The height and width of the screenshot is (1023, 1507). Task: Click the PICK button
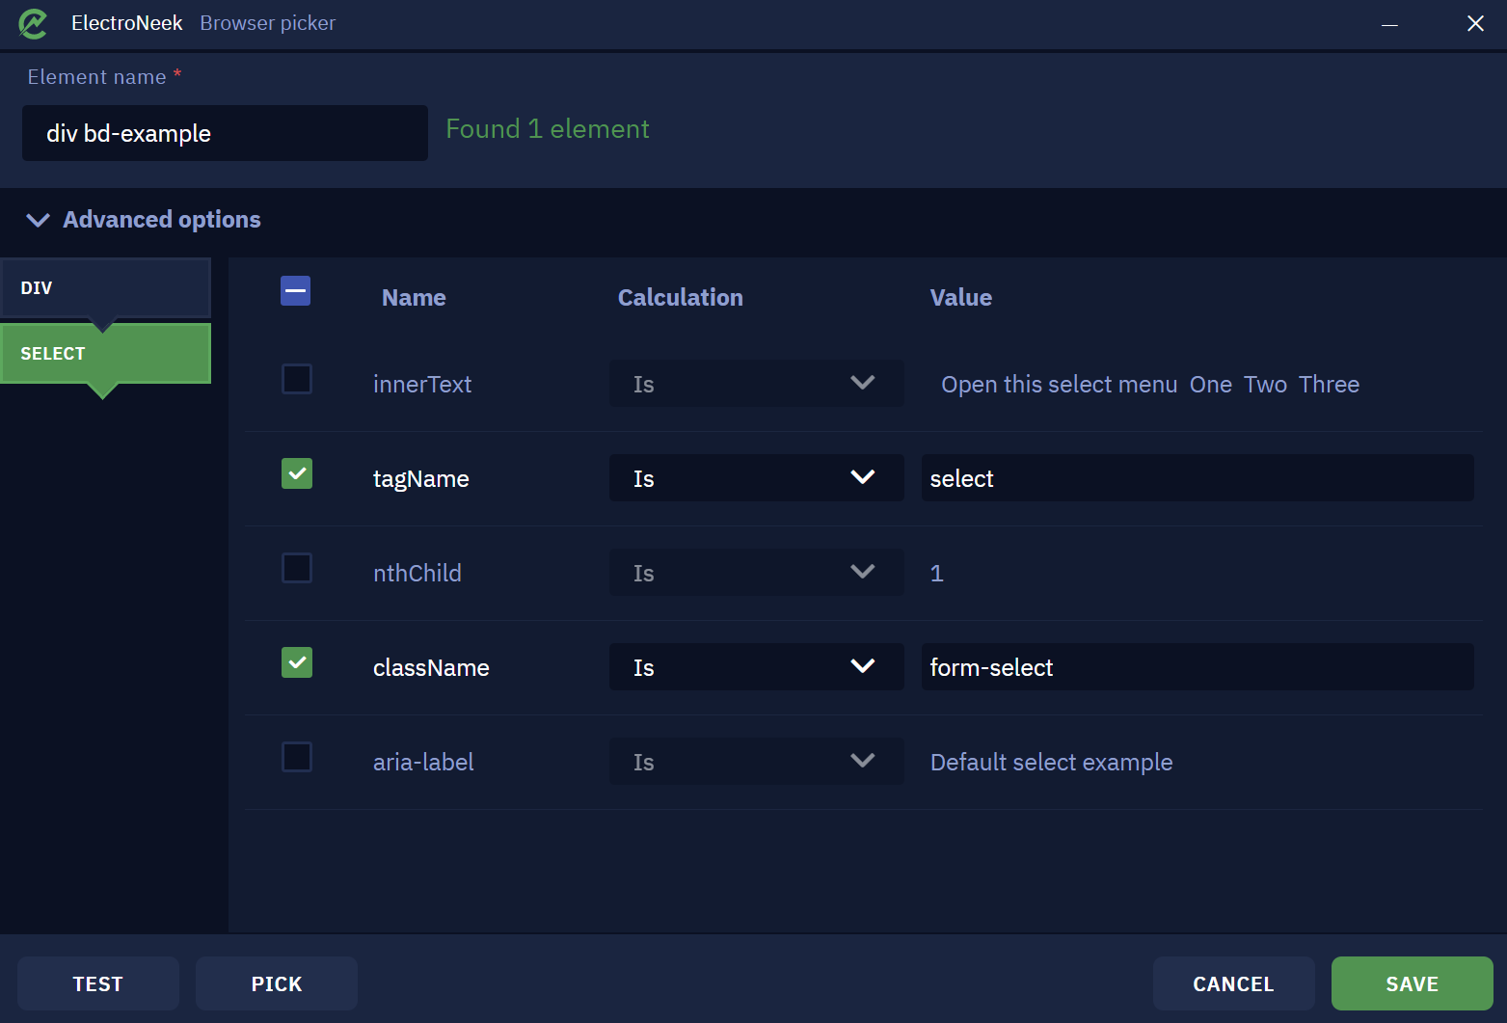click(x=277, y=983)
